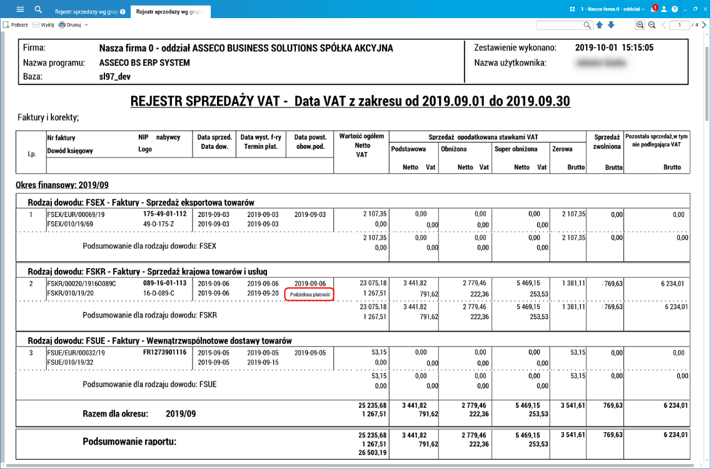
Task: Click the REJESTR SPRZEDAŻY VAT title
Action: tap(350, 101)
